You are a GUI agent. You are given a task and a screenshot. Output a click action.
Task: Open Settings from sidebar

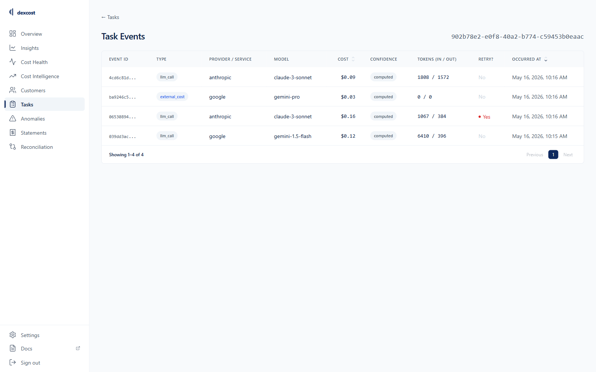click(x=45, y=335)
